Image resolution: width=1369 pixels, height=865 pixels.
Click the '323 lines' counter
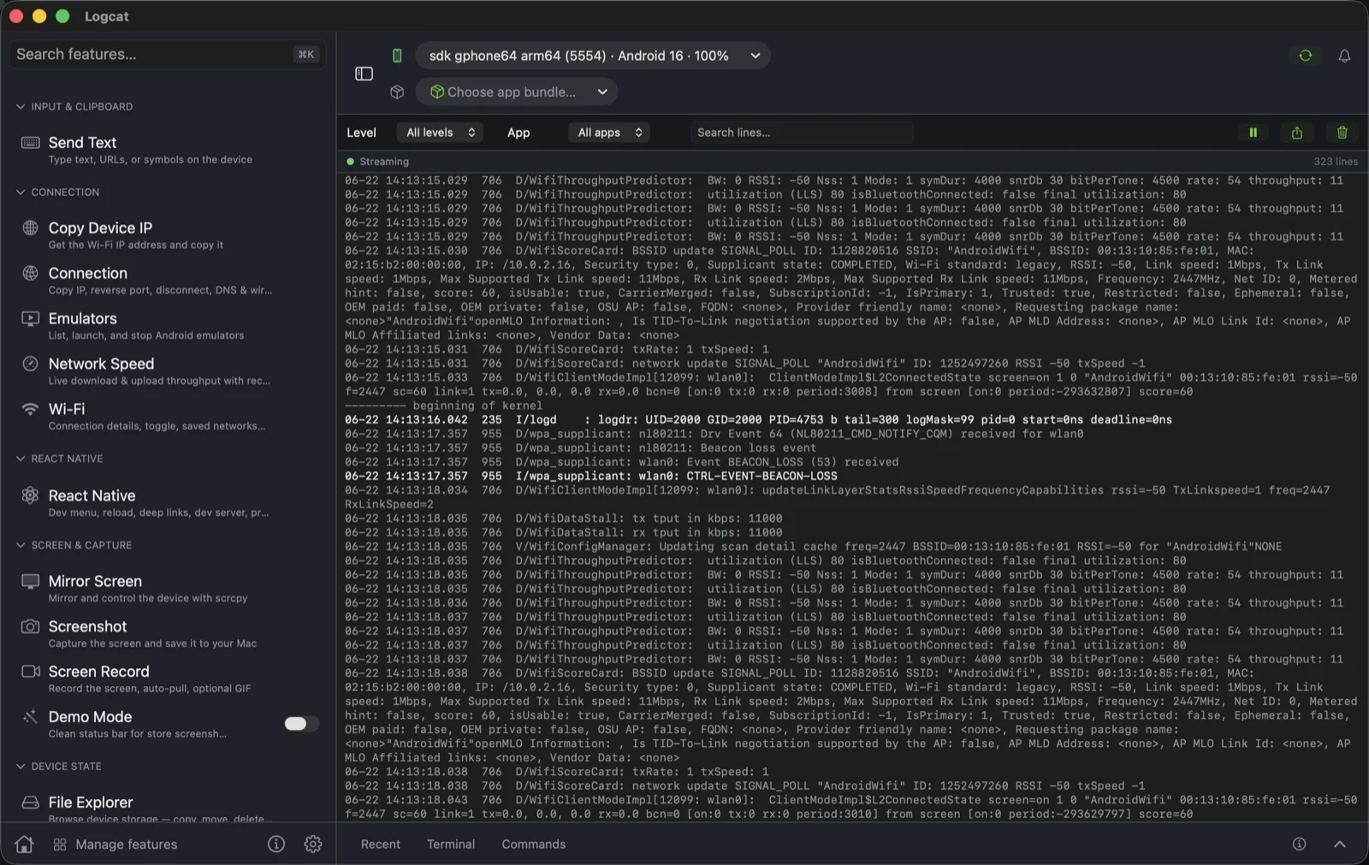pyautogui.click(x=1336, y=162)
